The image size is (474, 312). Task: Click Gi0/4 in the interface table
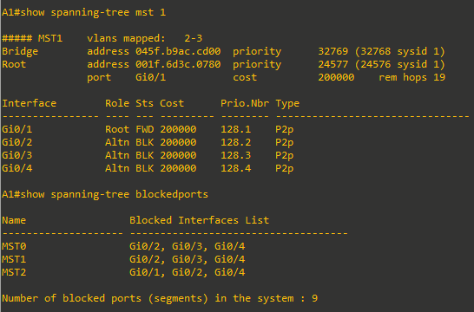point(17,168)
